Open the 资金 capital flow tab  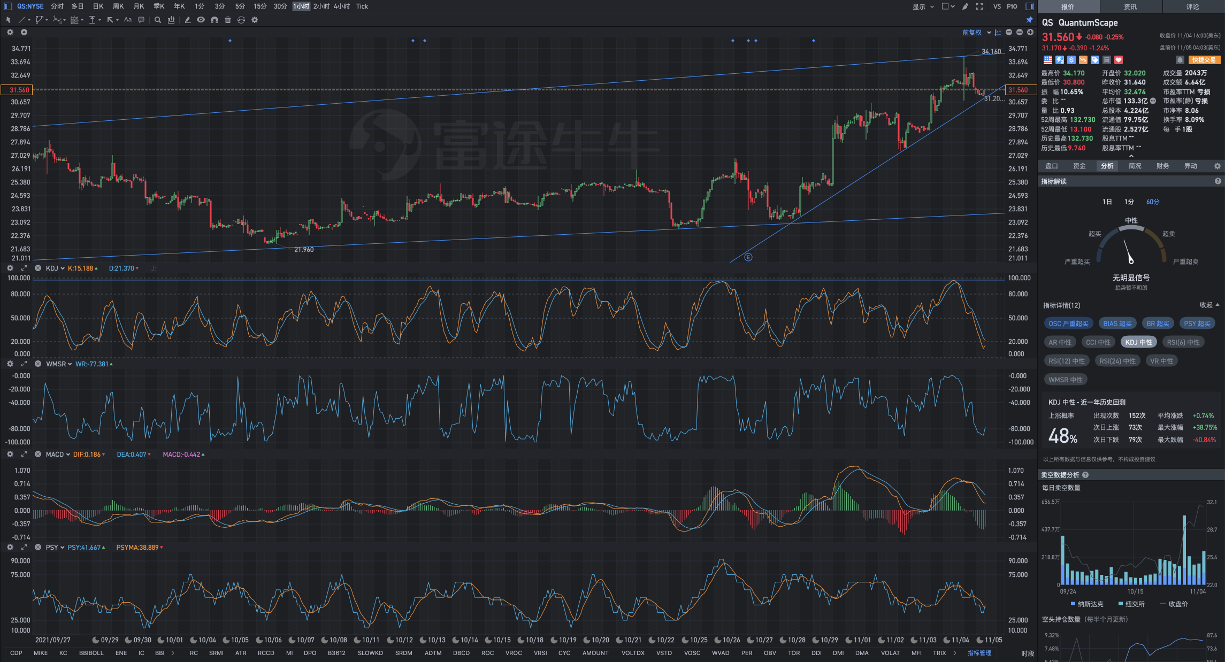pos(1079,166)
